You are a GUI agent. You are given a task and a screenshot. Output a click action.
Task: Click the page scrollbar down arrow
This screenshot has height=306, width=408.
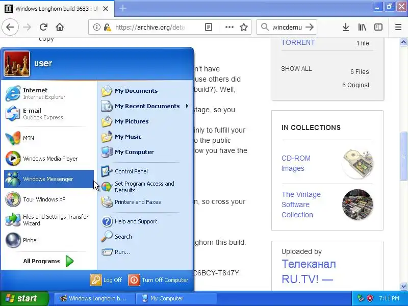(x=403, y=286)
